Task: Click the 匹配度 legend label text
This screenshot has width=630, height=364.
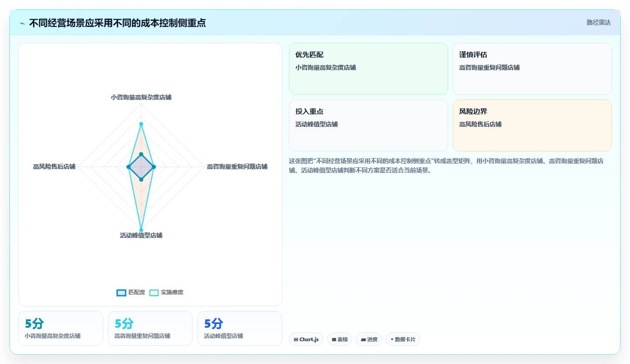Action: (136, 292)
